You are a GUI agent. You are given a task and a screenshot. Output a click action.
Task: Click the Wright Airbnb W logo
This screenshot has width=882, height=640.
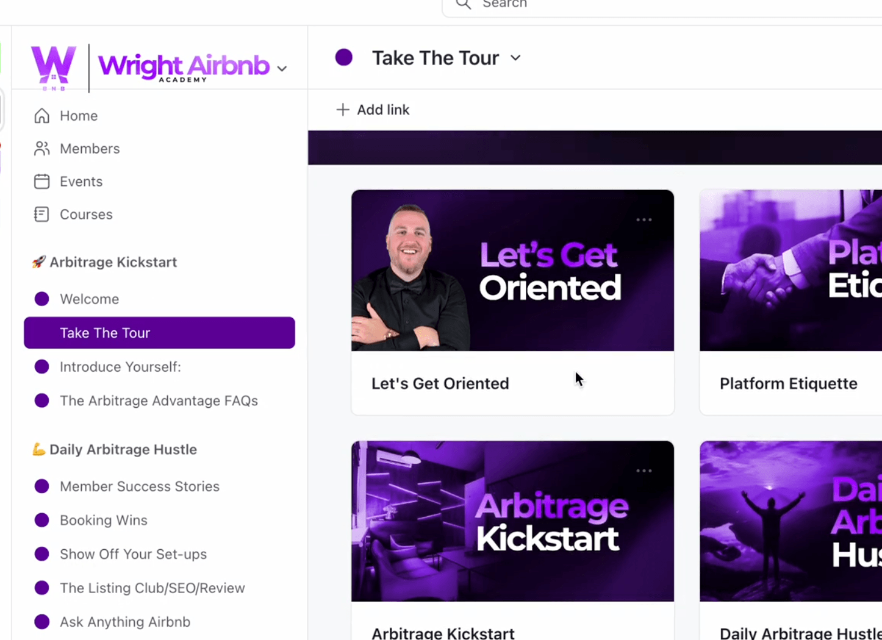click(54, 67)
